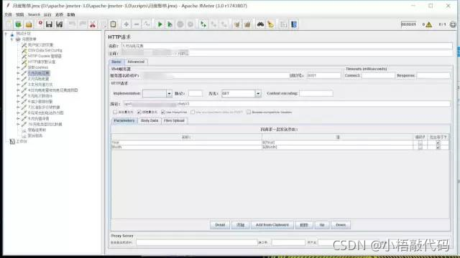
Task: Copy the selected element via toolbar
Action: tap(103, 24)
